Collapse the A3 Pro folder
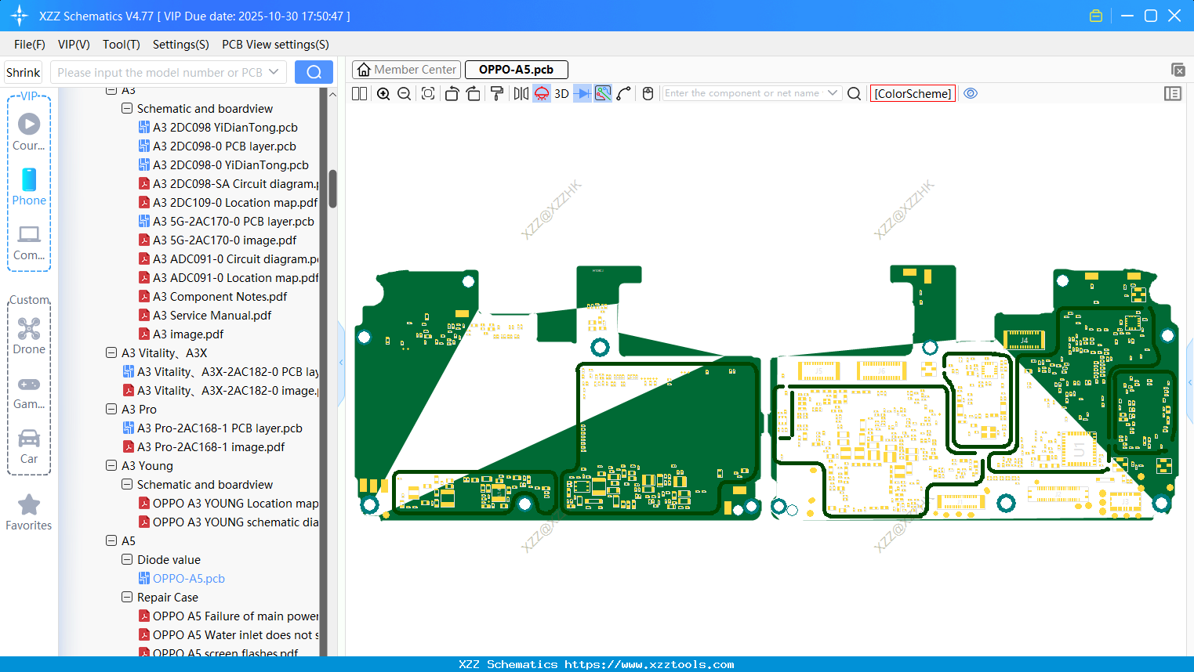This screenshot has width=1194, height=672. [111, 410]
